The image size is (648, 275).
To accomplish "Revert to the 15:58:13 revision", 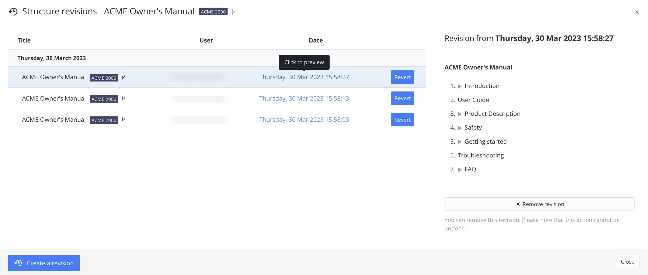I will coord(402,98).
